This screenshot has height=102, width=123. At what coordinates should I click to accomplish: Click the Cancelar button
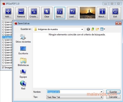tap(113, 97)
